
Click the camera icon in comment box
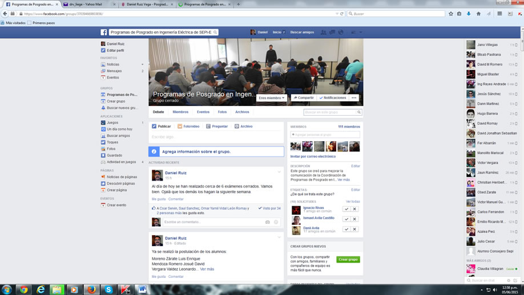point(267,222)
